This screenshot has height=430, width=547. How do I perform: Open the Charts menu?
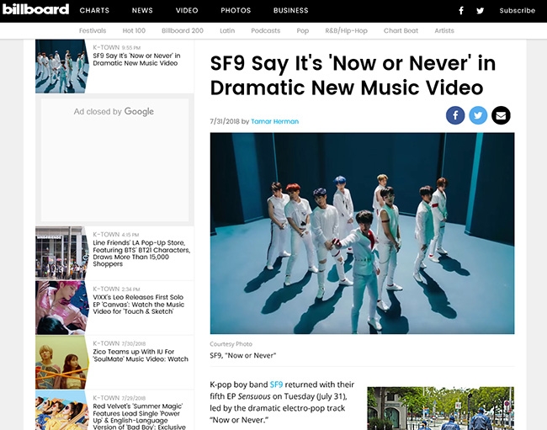(x=94, y=11)
